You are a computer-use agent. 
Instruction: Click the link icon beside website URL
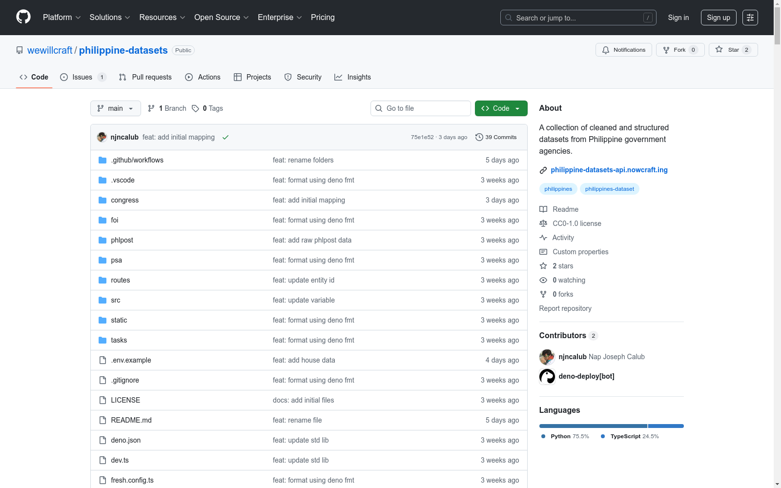point(543,170)
